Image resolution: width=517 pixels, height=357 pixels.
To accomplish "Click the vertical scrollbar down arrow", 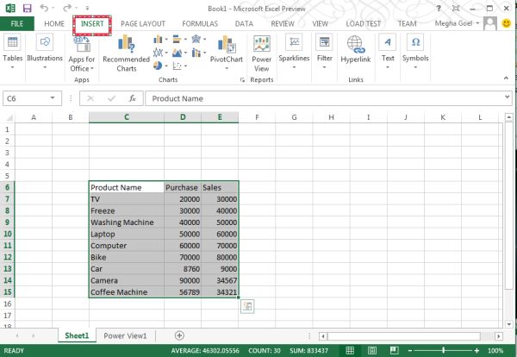I will [509, 324].
